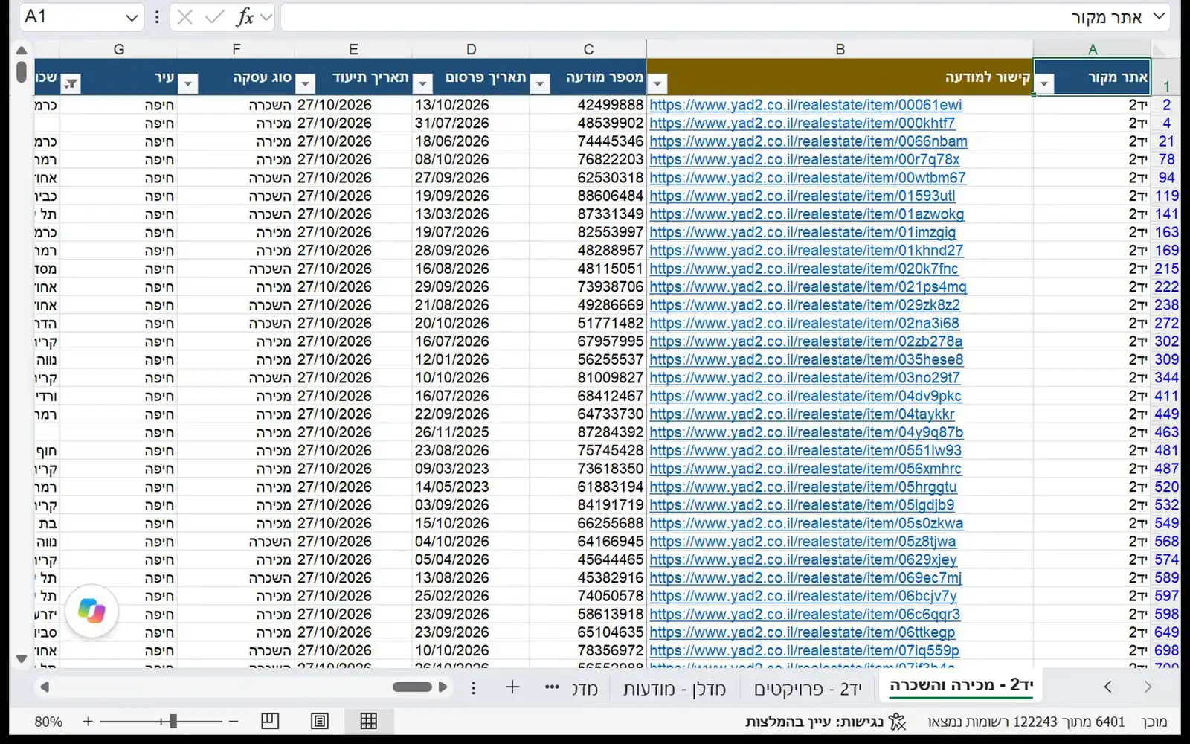1190x744 pixels.
Task: Open the sheet tab bar options dots
Action: [473, 688]
